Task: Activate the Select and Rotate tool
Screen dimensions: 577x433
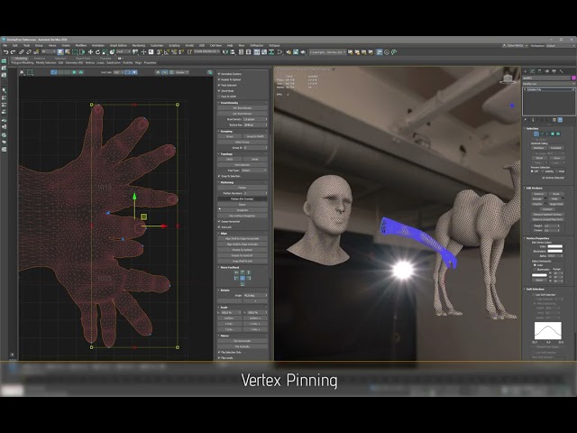Action: tap(97, 52)
